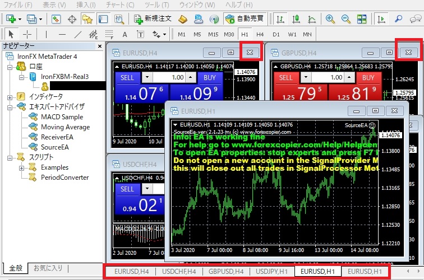Open the チャート (C) menu

click(120, 4)
